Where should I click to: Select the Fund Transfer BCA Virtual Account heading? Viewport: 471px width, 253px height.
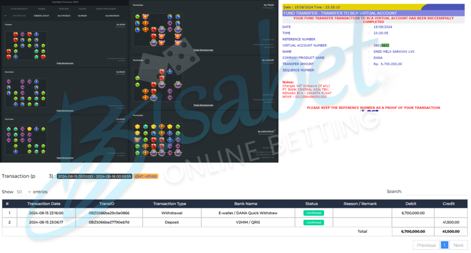[340, 13]
